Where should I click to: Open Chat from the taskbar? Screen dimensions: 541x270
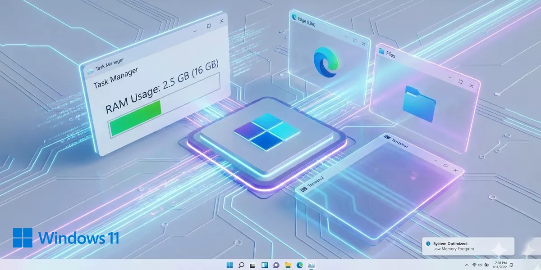[276, 264]
